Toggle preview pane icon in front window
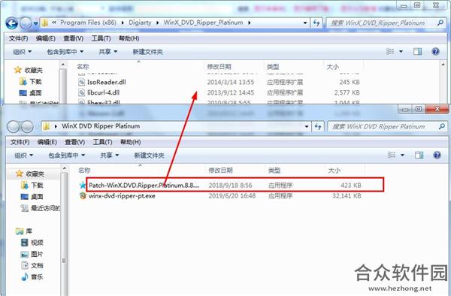The height and width of the screenshot is (296, 451). (419, 156)
